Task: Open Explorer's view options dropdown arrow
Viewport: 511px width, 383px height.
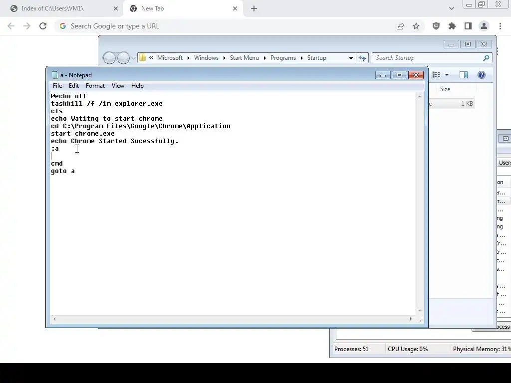Action: 447,75
